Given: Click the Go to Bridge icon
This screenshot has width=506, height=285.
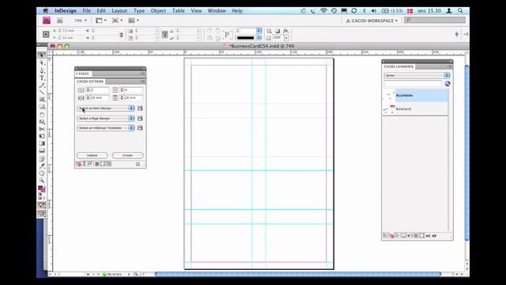Looking at the screenshot, I should click(x=60, y=21).
